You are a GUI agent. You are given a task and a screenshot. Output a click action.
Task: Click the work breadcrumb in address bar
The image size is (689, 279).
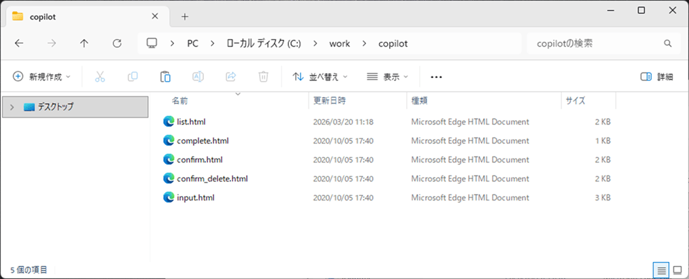pos(340,43)
